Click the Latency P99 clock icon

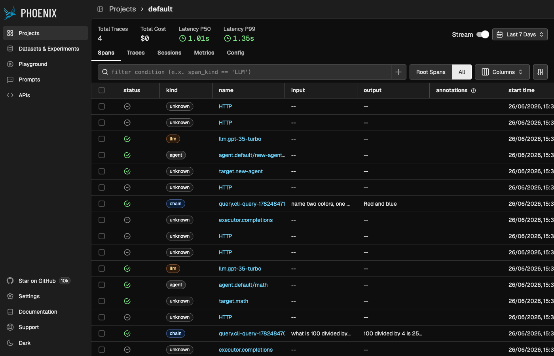coord(228,38)
